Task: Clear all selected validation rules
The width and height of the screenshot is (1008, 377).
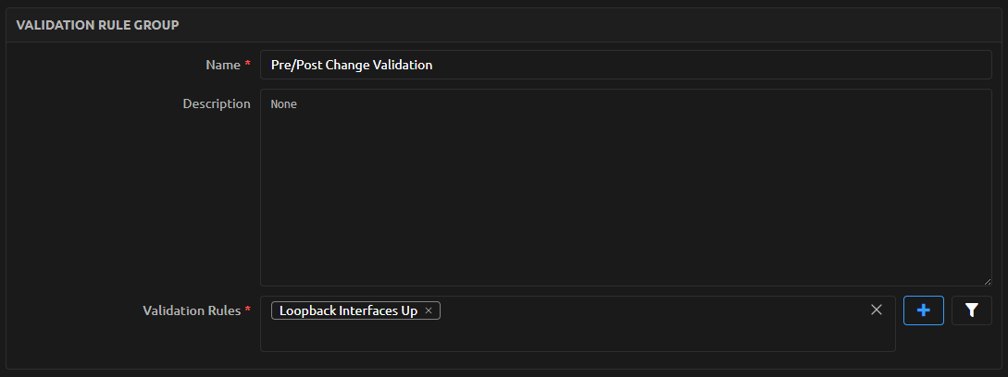Action: [x=876, y=310]
